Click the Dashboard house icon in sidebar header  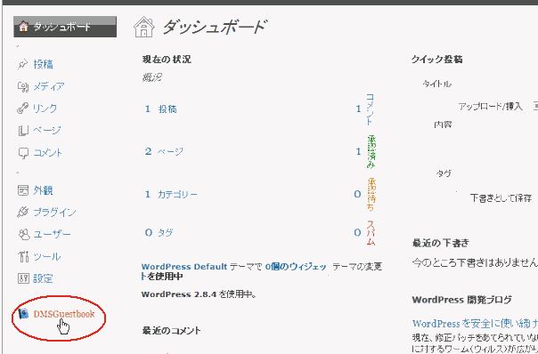coord(23,27)
